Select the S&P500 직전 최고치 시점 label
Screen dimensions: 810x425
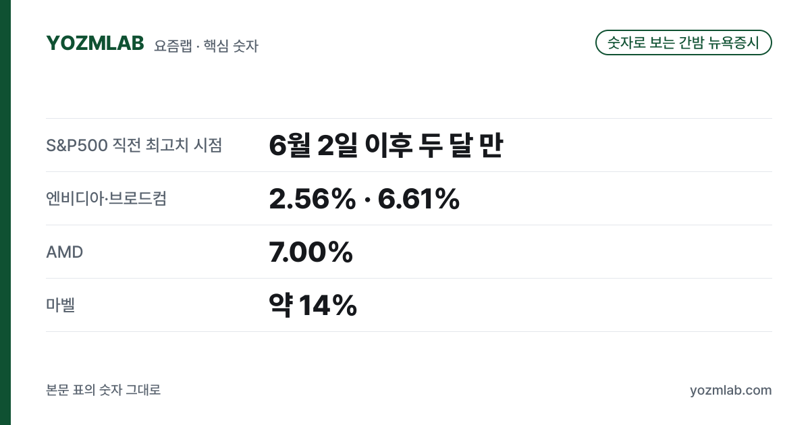(x=134, y=145)
